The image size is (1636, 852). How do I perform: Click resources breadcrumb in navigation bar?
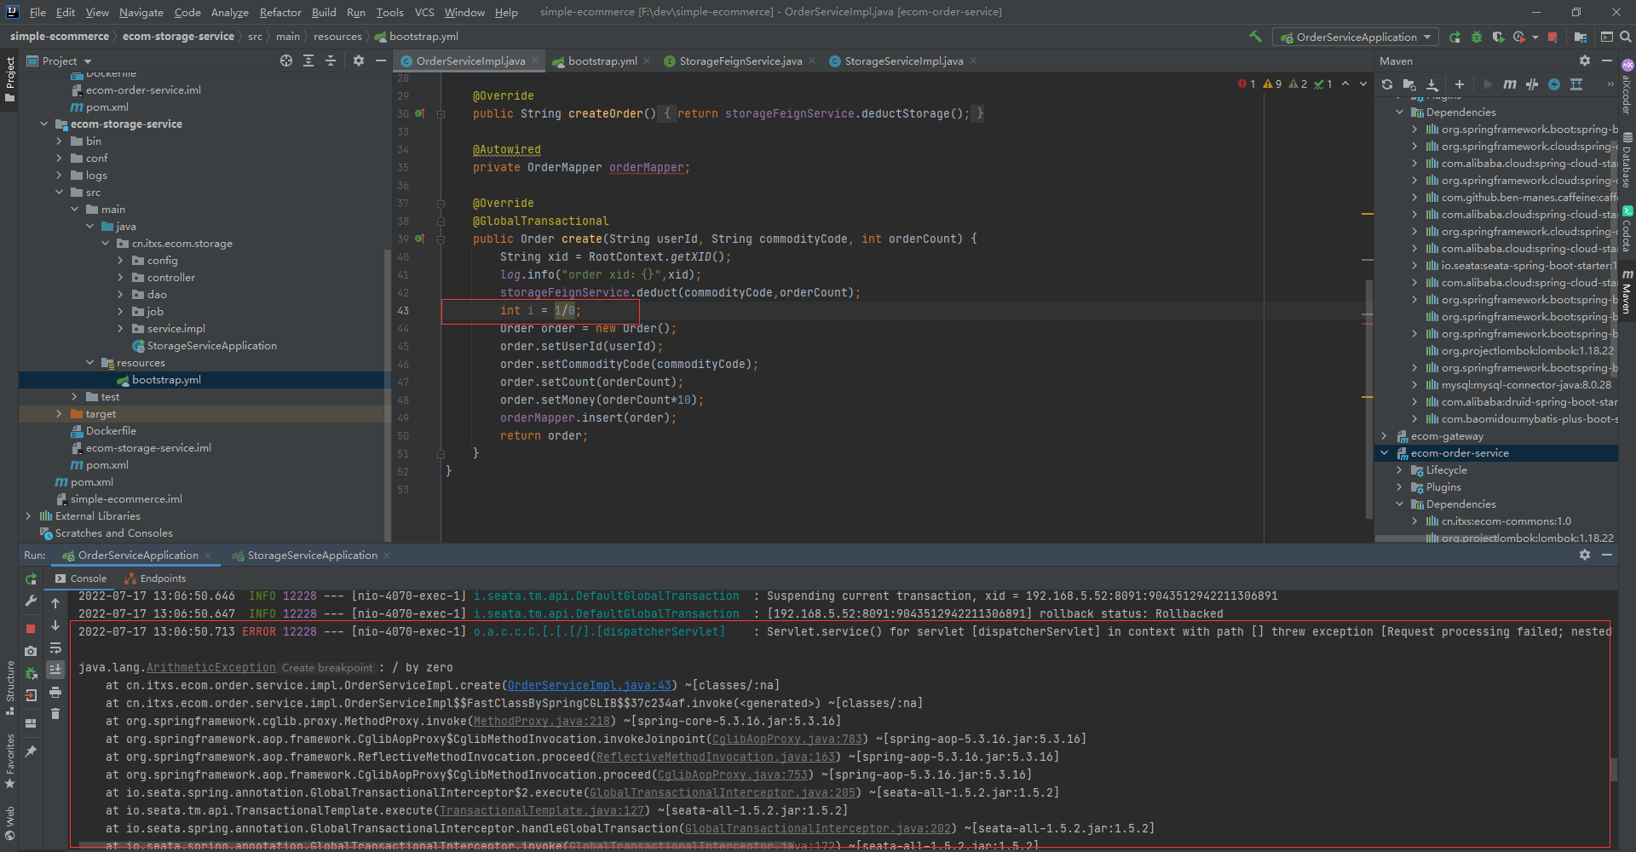click(337, 37)
